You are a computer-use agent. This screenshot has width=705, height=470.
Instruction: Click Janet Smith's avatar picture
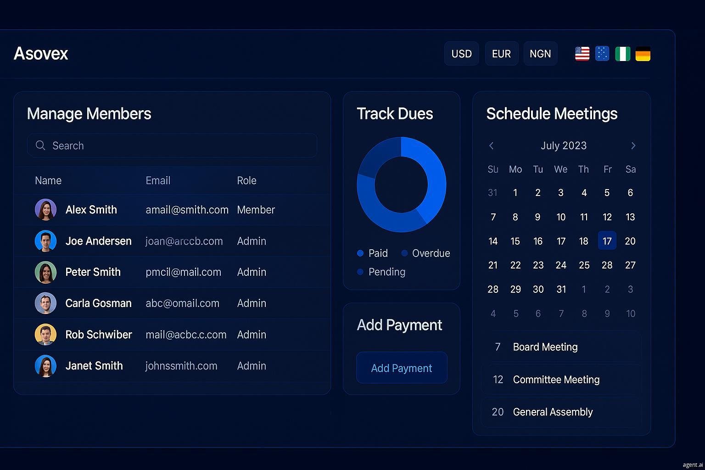(x=45, y=366)
